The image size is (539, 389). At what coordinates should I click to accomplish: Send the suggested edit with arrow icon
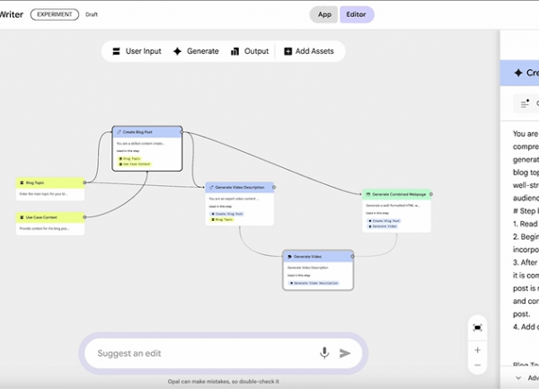[x=345, y=353]
